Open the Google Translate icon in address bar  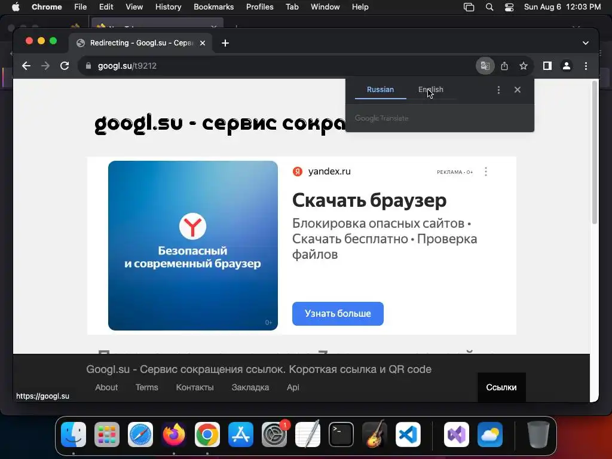pyautogui.click(x=485, y=66)
